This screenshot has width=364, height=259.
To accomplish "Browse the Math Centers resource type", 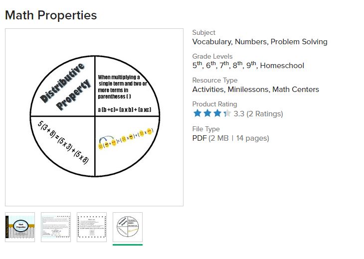I will pyautogui.click(x=297, y=89).
